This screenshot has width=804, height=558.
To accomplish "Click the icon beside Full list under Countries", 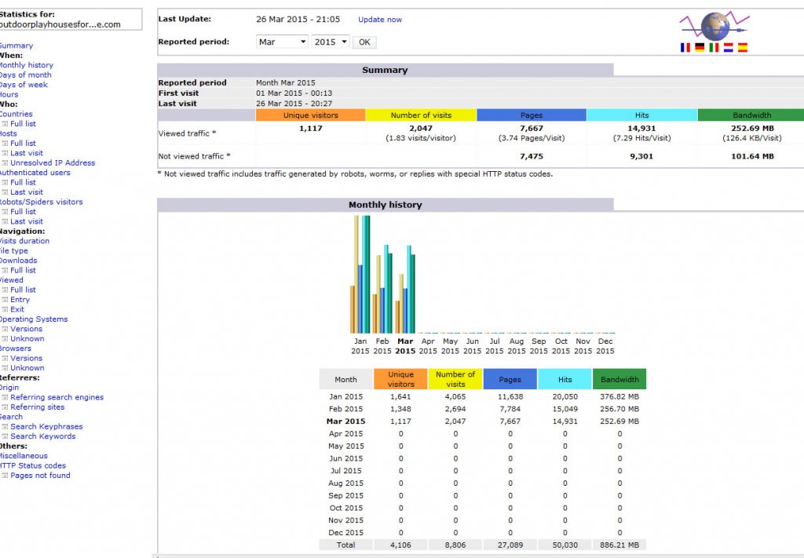I will (x=5, y=124).
